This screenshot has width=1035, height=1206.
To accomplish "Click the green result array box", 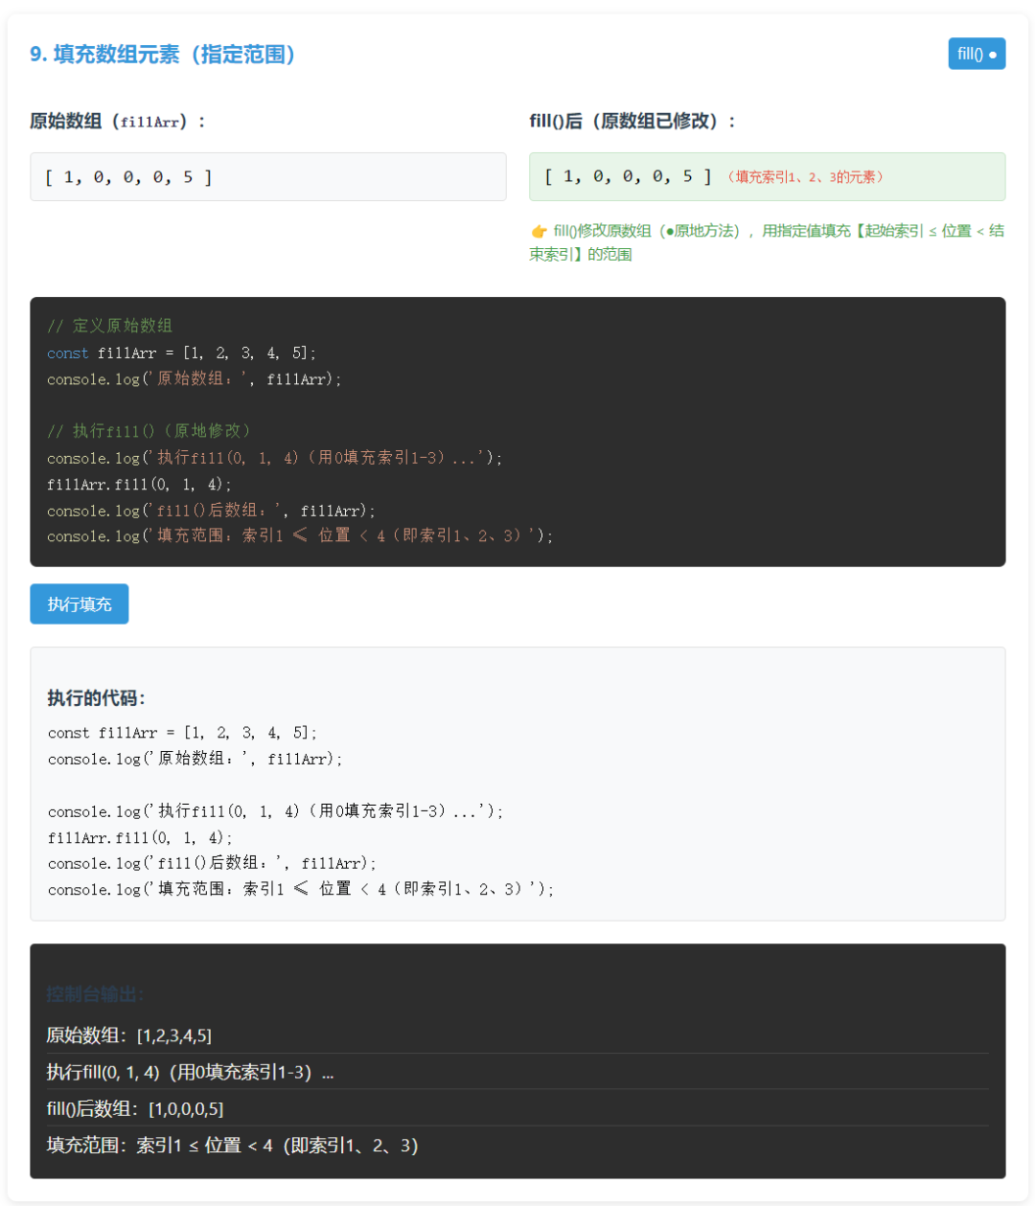I will point(767,176).
